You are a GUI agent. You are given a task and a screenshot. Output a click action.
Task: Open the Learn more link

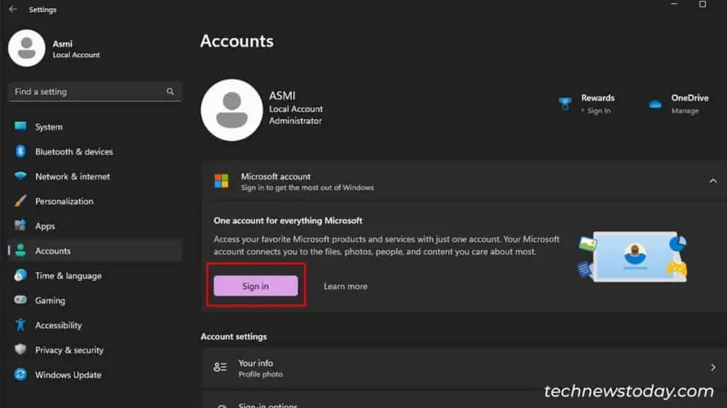(x=345, y=286)
